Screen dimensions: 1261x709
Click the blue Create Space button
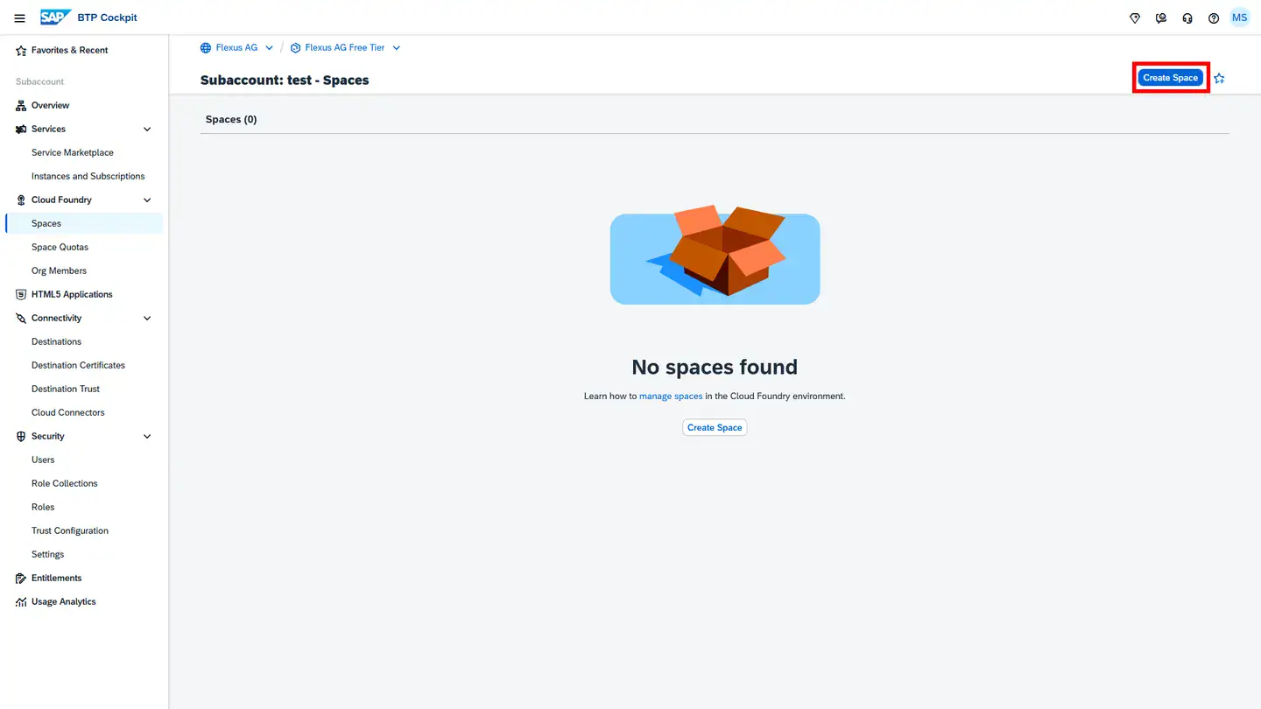(1170, 78)
